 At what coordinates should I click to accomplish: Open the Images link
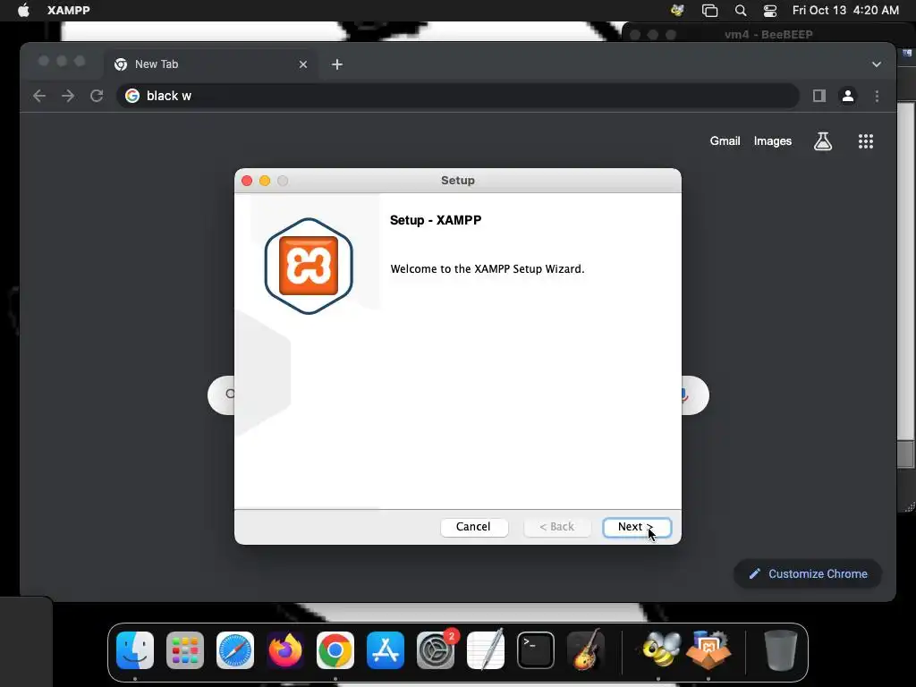[772, 140]
